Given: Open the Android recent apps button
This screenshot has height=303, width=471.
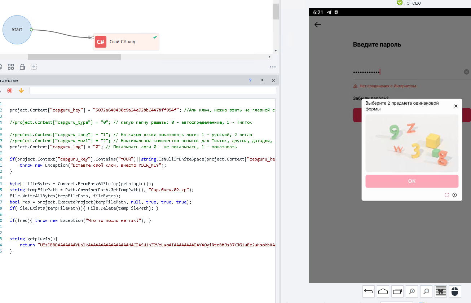Looking at the screenshot, I should tap(397, 291).
